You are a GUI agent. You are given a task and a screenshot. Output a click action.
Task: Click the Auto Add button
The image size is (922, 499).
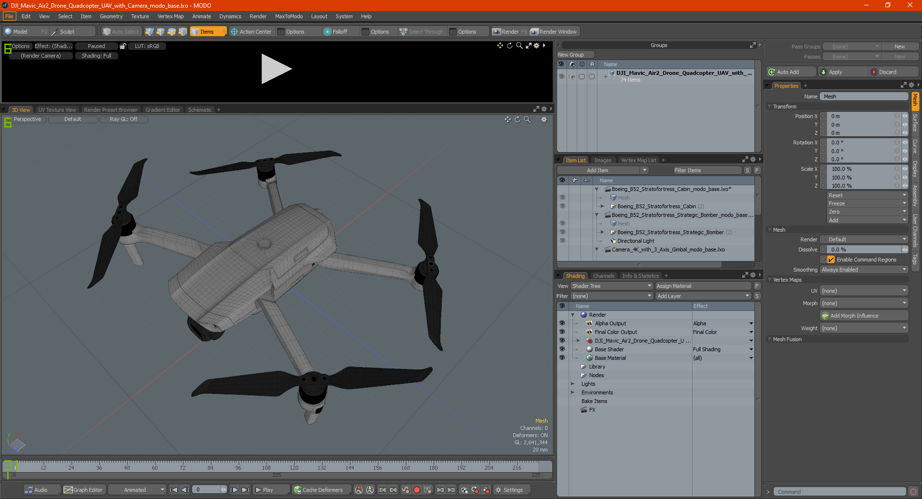tap(791, 72)
